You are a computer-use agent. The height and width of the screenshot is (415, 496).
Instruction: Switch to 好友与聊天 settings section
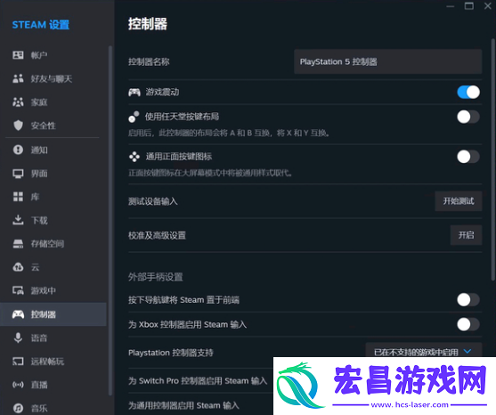pos(53,78)
